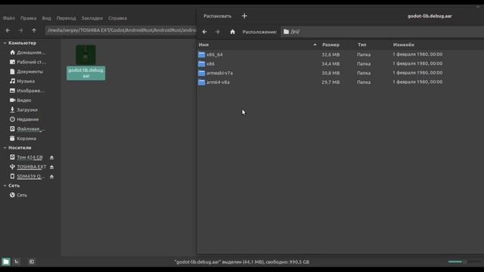Click the Расположение /jni/ field
Viewport: 484px width, 272px height.
click(382, 32)
